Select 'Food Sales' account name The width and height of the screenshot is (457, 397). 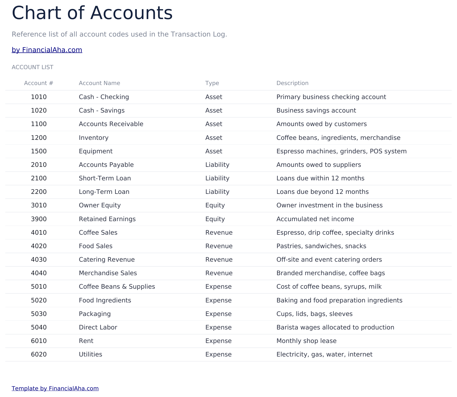click(96, 246)
